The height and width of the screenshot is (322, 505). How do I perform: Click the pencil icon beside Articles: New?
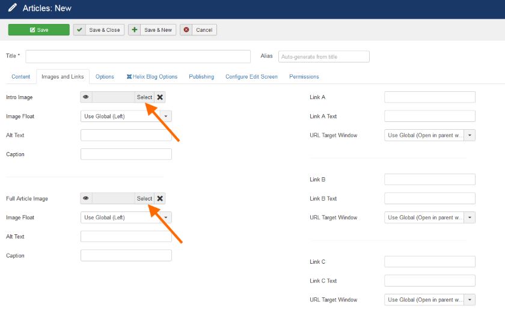point(12,8)
